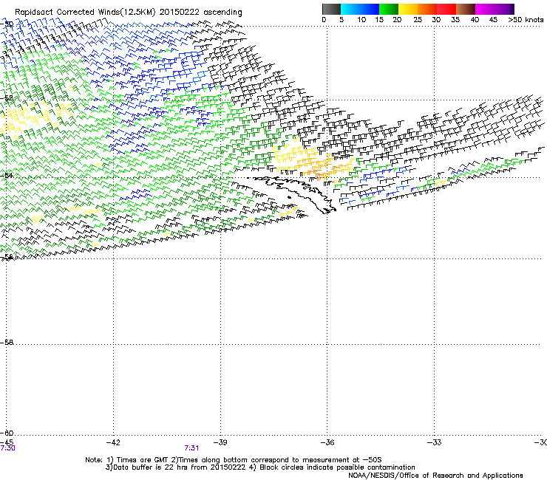Click the purple '7:30' time label

[7, 448]
